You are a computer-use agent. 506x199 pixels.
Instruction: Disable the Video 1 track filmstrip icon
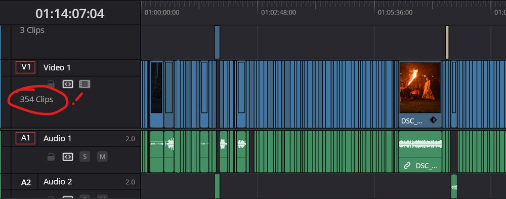85,85
